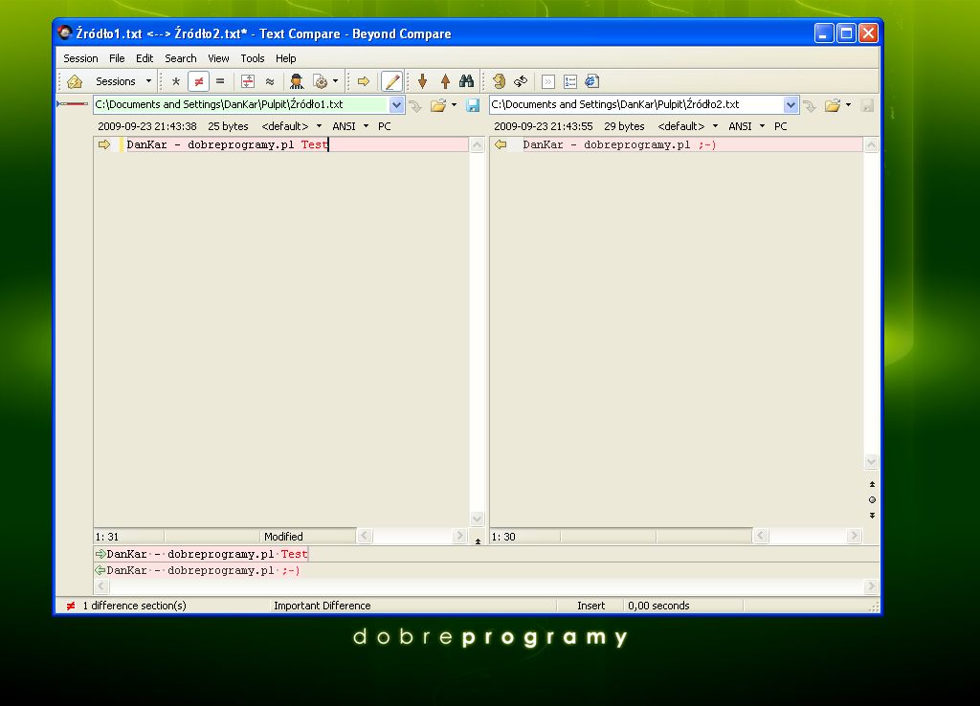
Task: Toggle the Edit pencil mode
Action: point(391,81)
